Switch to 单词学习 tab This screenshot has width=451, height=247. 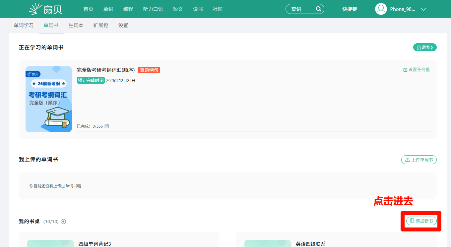pyautogui.click(x=24, y=25)
